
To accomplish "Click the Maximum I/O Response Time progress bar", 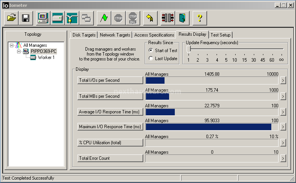I will 212,127.
